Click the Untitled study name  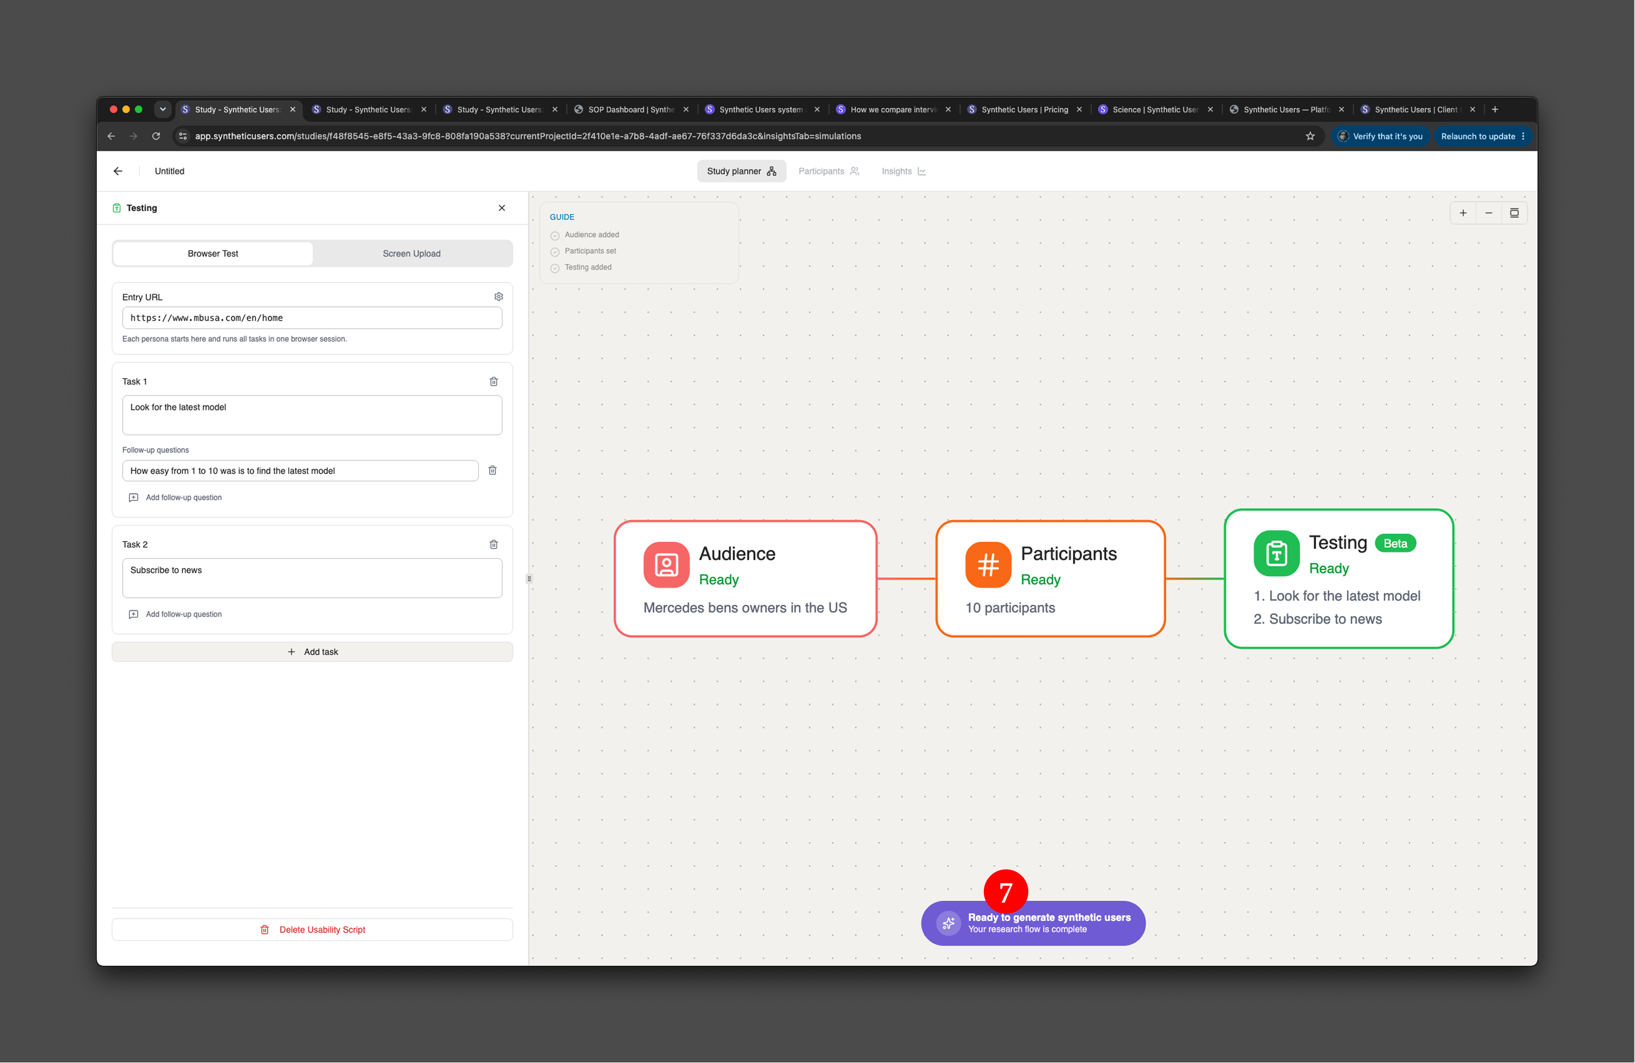[x=169, y=171]
